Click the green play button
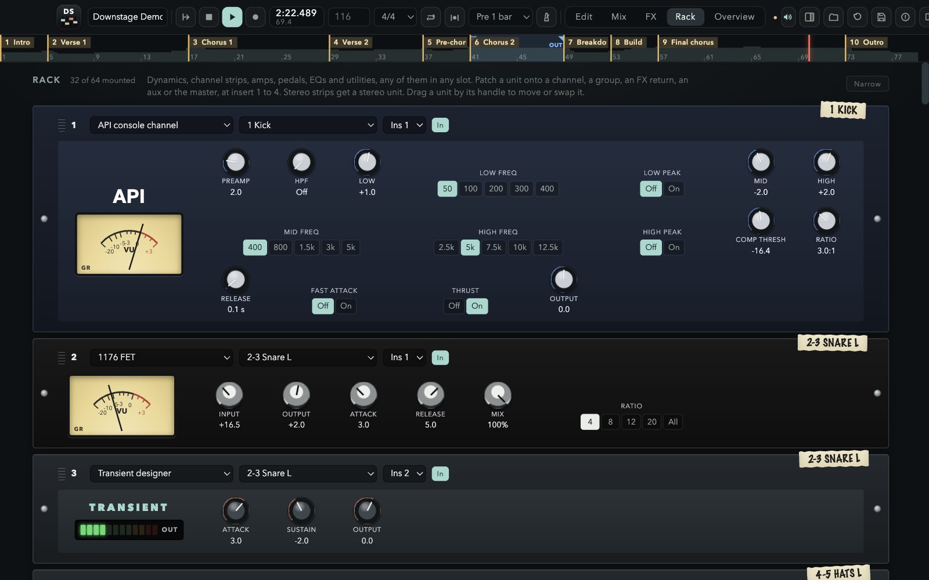This screenshot has height=580, width=929. (232, 17)
